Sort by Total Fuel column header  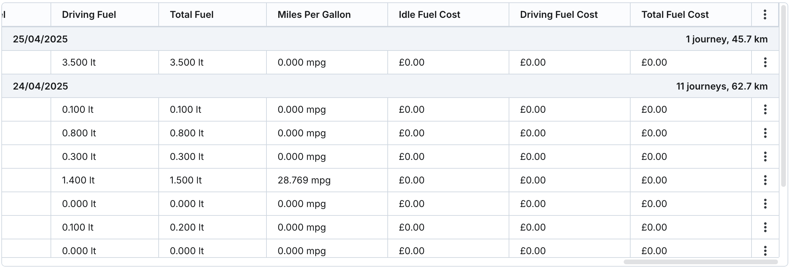pyautogui.click(x=192, y=14)
